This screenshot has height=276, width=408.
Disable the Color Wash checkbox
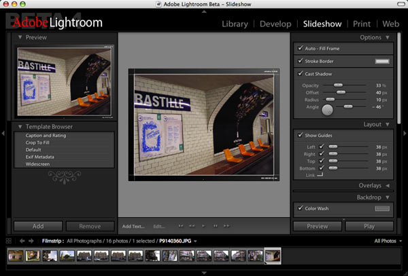(x=301, y=208)
